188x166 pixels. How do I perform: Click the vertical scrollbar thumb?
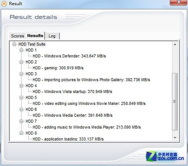[175, 102]
